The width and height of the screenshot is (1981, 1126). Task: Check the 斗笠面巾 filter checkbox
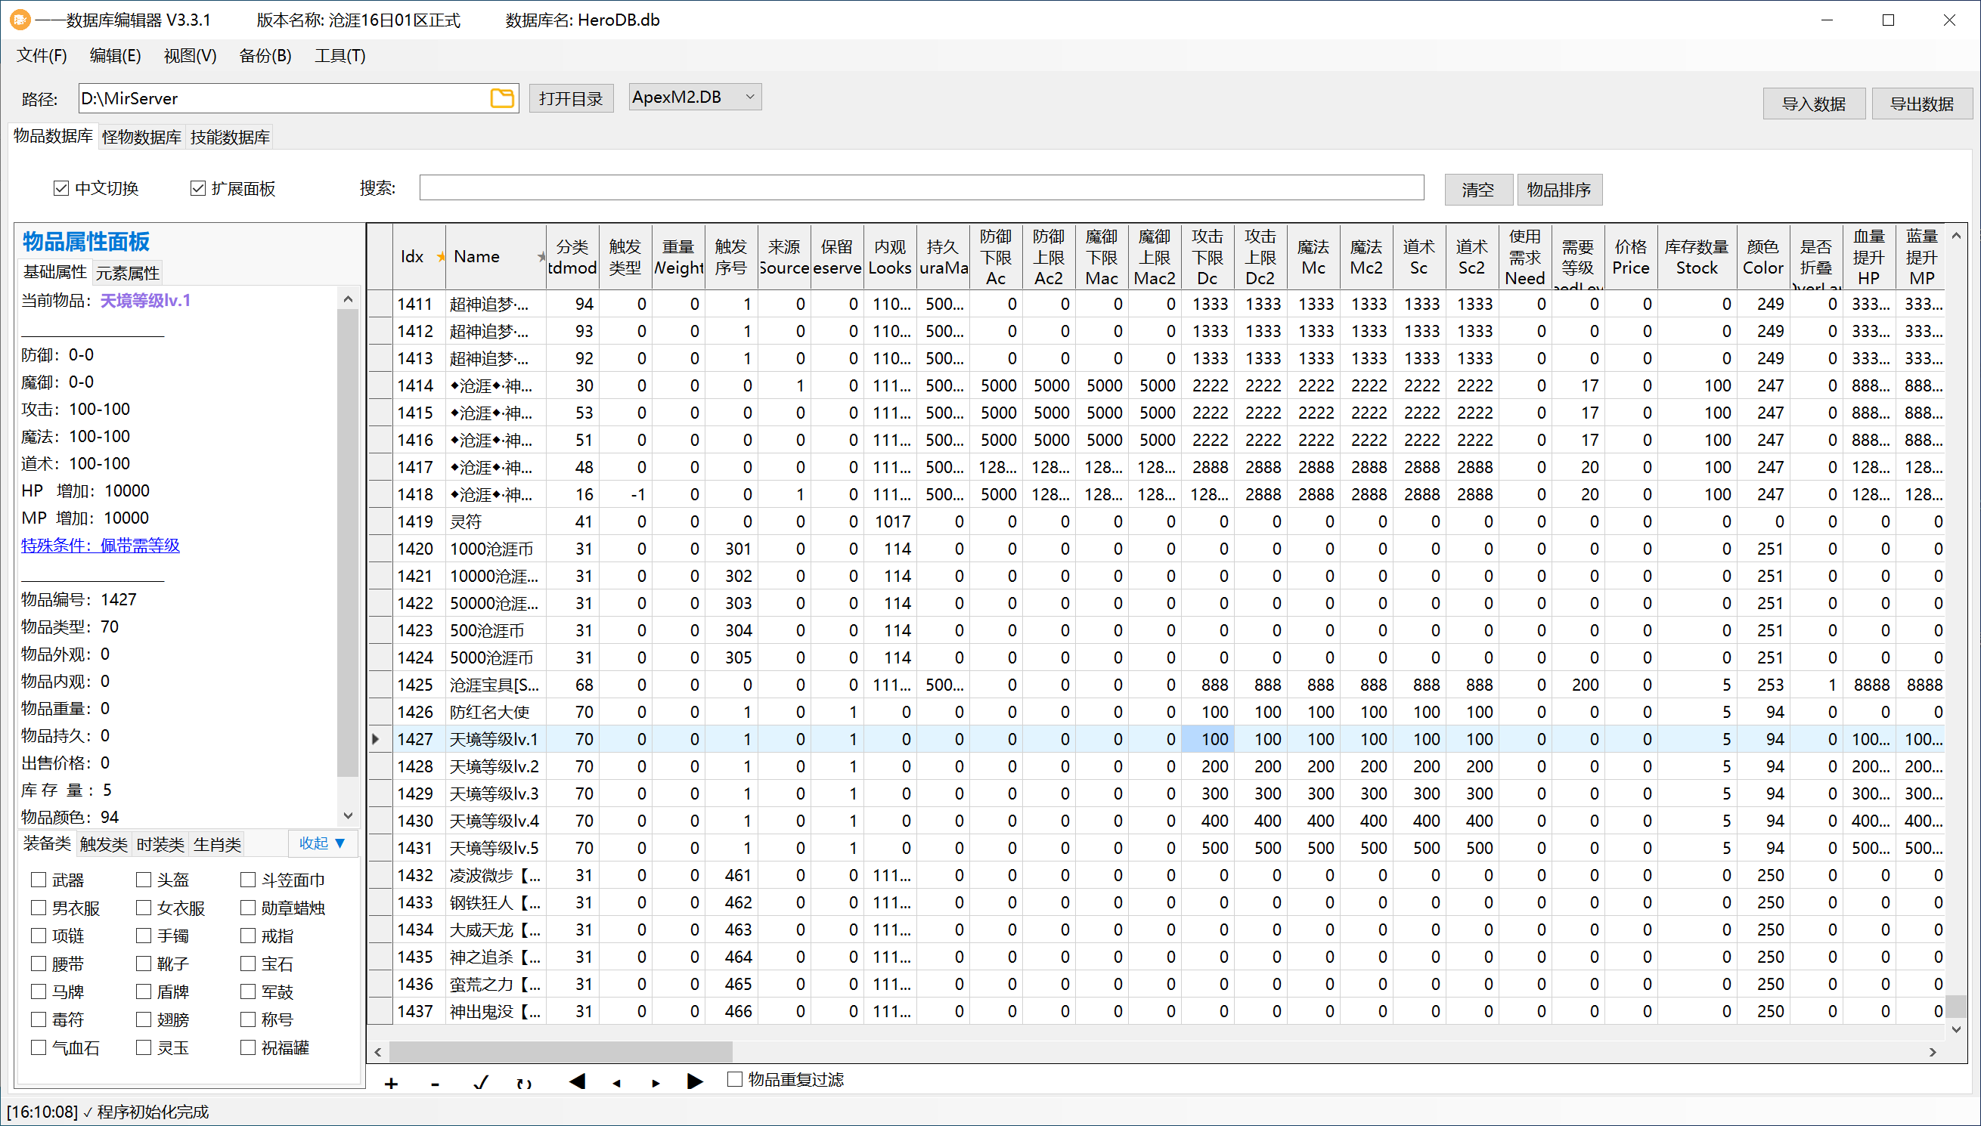[247, 880]
